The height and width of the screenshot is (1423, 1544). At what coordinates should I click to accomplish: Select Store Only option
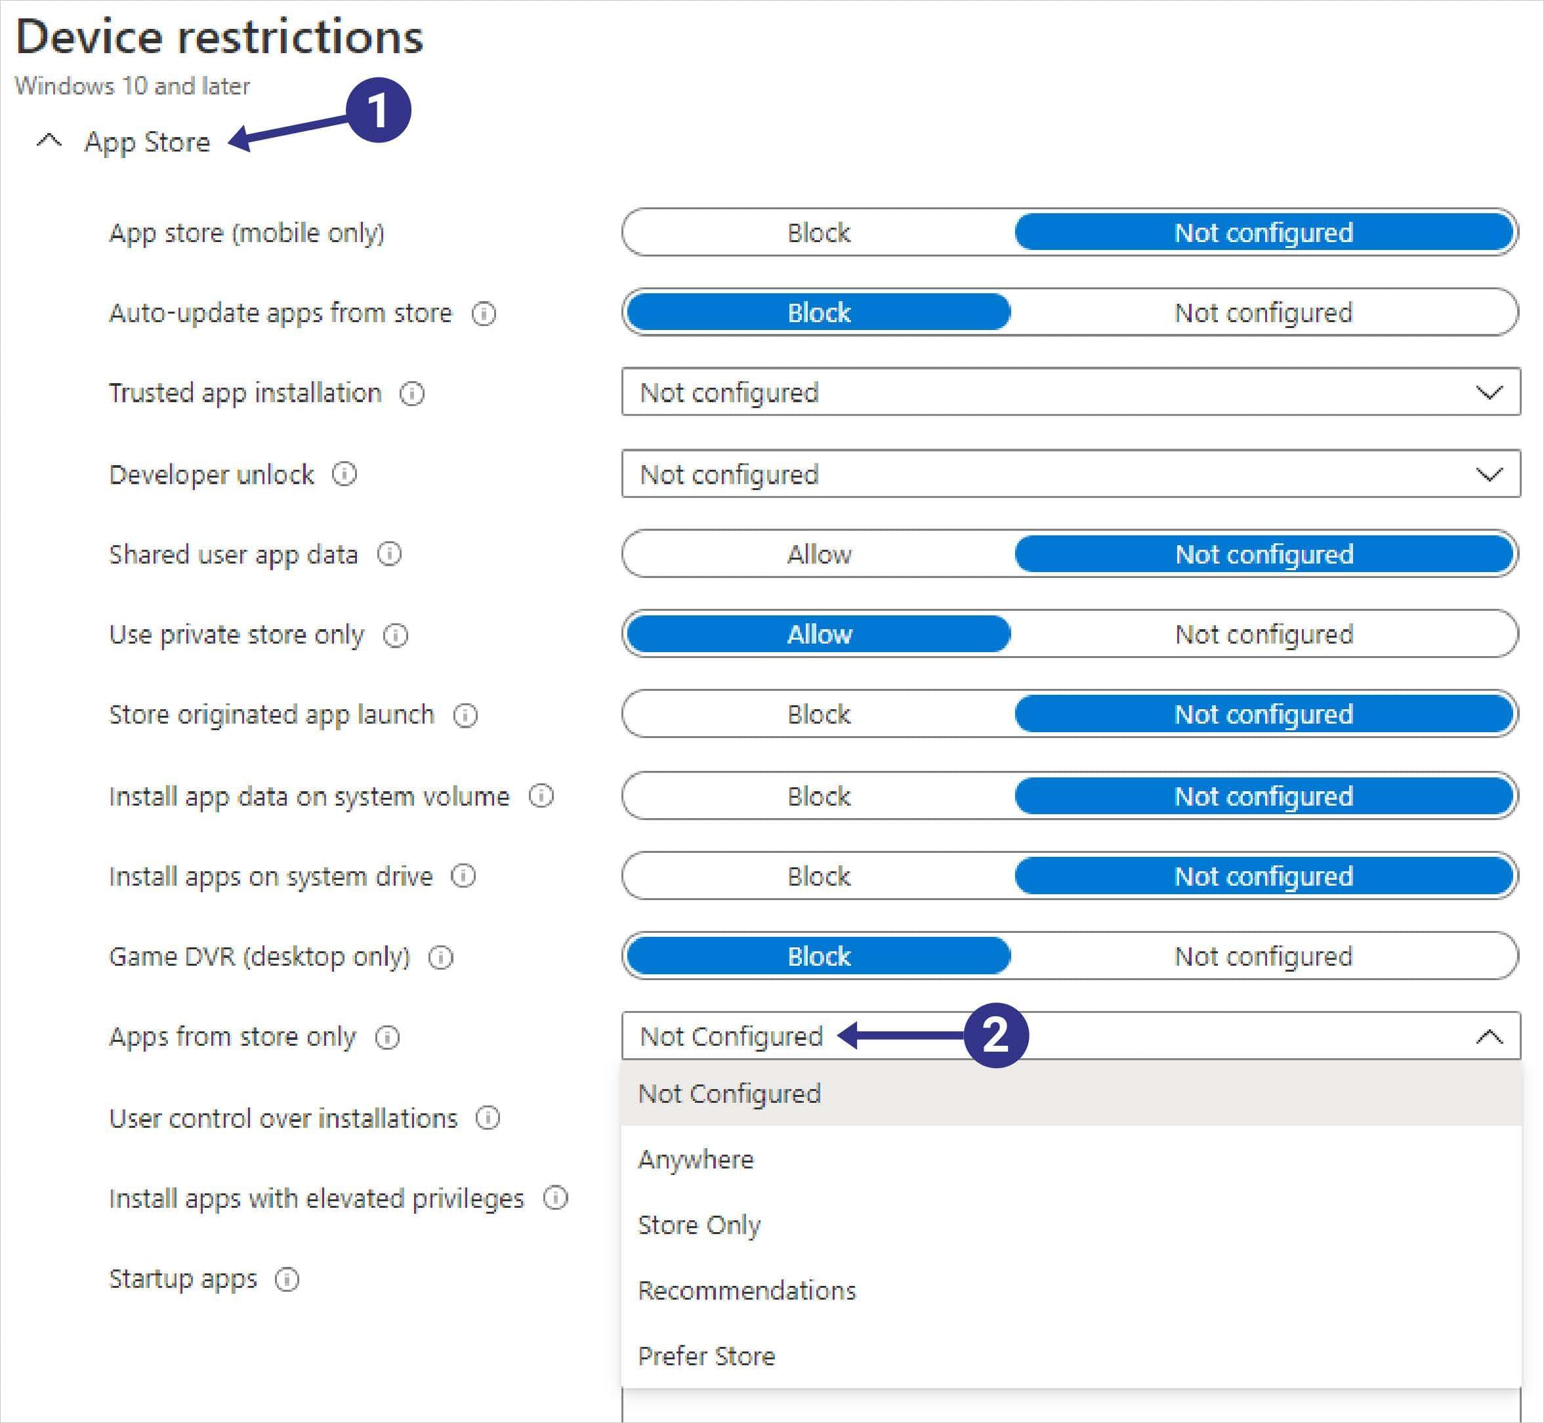click(x=1070, y=1224)
